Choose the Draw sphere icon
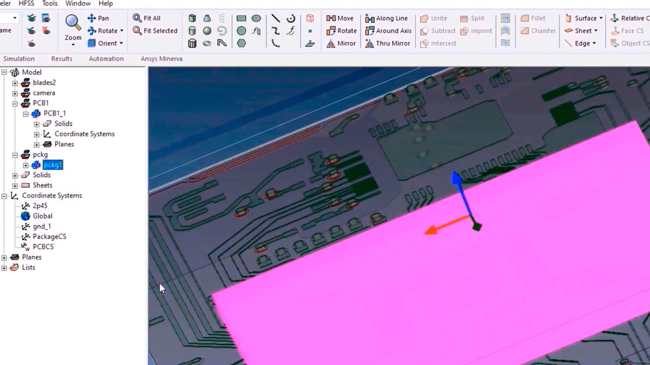Image resolution: width=650 pixels, height=365 pixels. pos(207,31)
